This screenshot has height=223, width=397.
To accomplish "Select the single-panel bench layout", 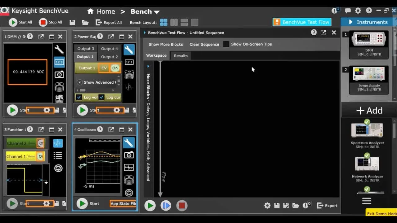I will point(194,22).
